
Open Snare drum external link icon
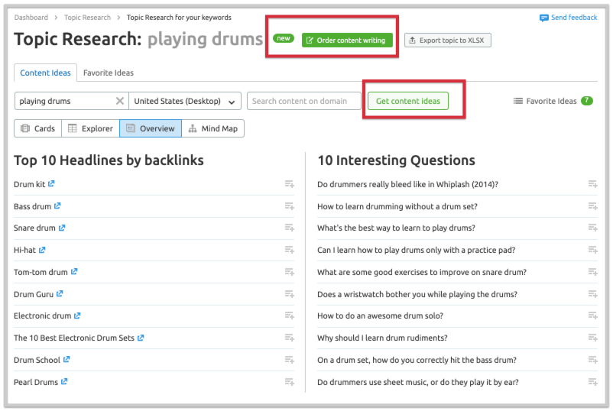click(62, 228)
